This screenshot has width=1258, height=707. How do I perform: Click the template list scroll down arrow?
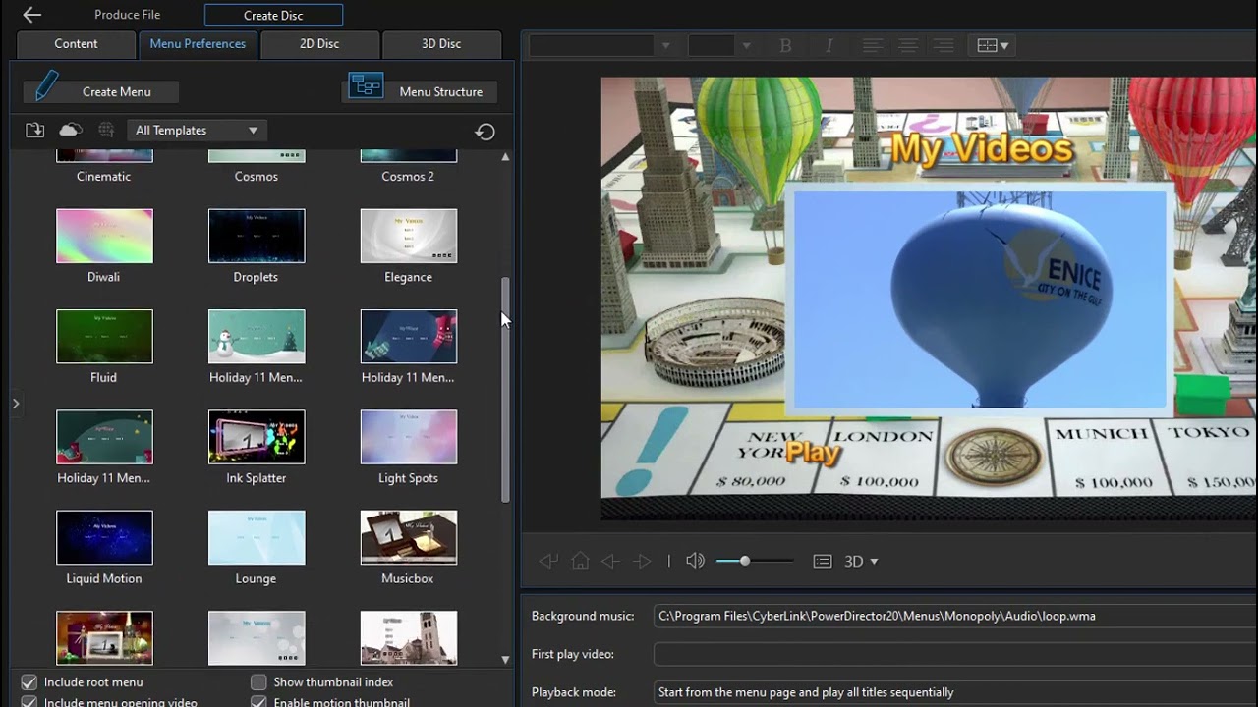tap(506, 660)
